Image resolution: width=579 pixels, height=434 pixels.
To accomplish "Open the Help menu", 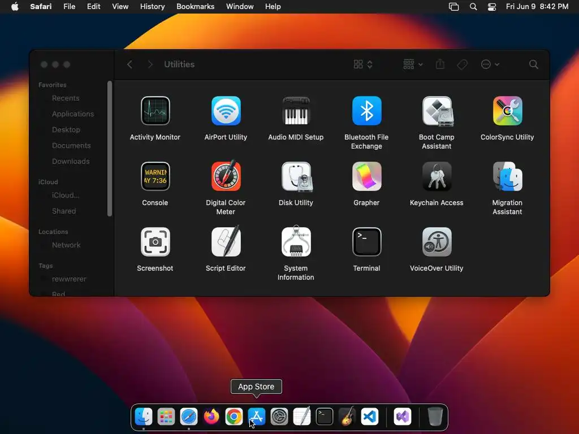I will click(x=273, y=7).
